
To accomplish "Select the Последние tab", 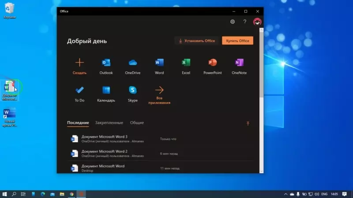I will [78, 123].
